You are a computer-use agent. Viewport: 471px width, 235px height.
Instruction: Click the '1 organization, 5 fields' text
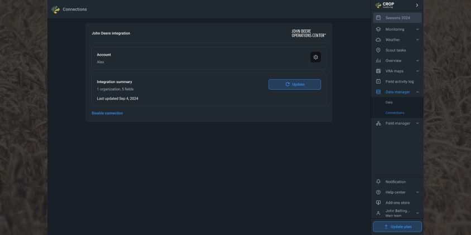[115, 89]
